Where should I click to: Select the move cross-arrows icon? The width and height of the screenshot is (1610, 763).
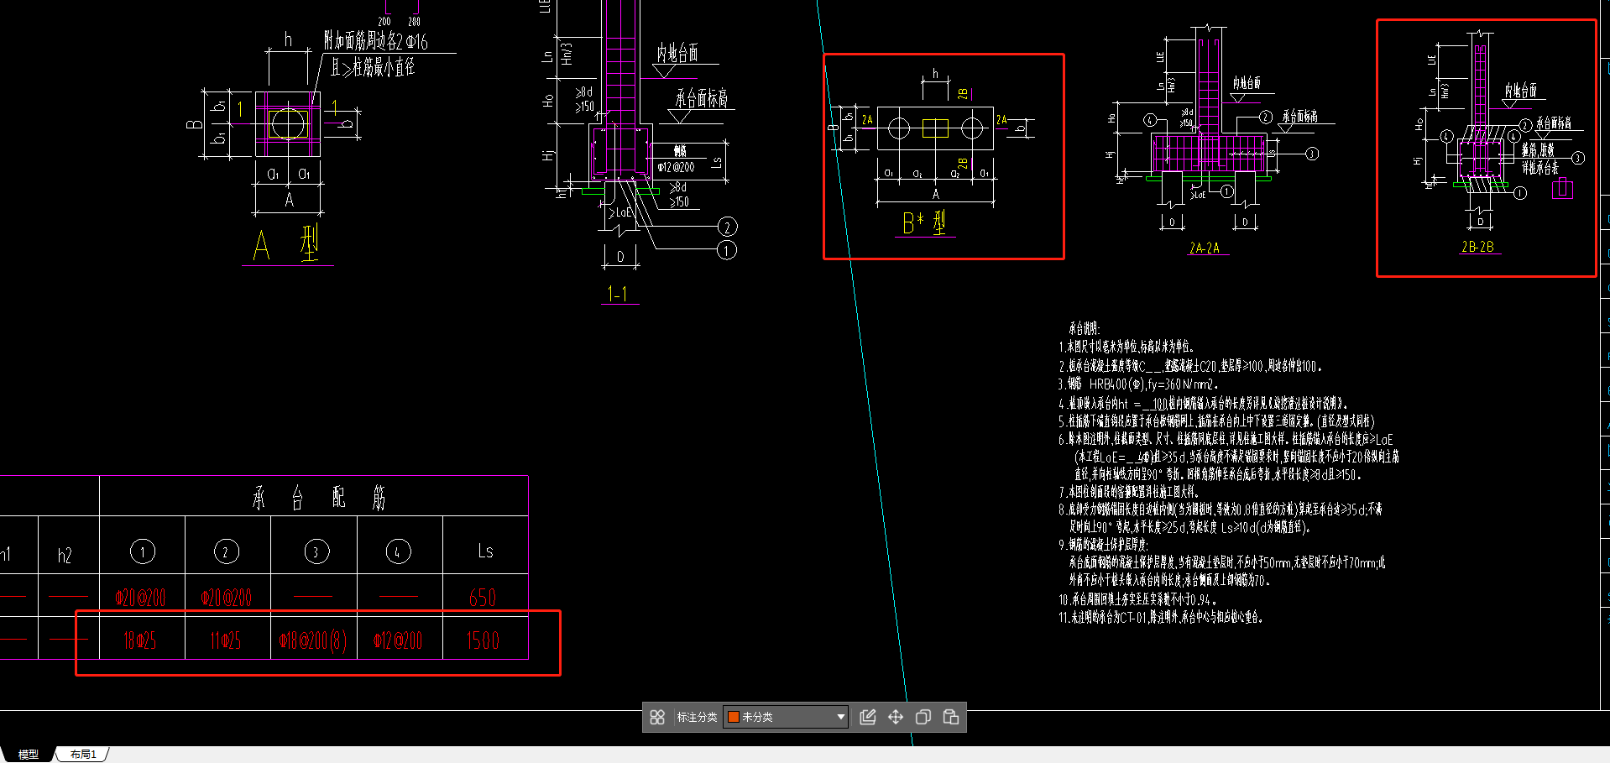tap(896, 717)
